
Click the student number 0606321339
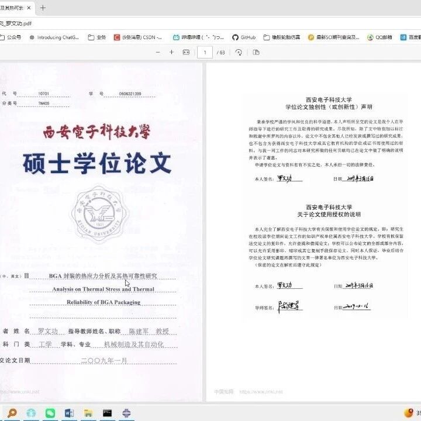pos(130,94)
